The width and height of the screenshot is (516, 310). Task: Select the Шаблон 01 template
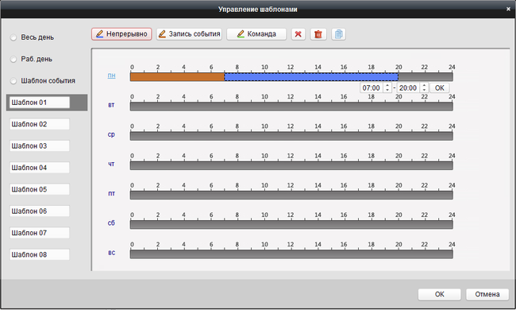[40, 103]
